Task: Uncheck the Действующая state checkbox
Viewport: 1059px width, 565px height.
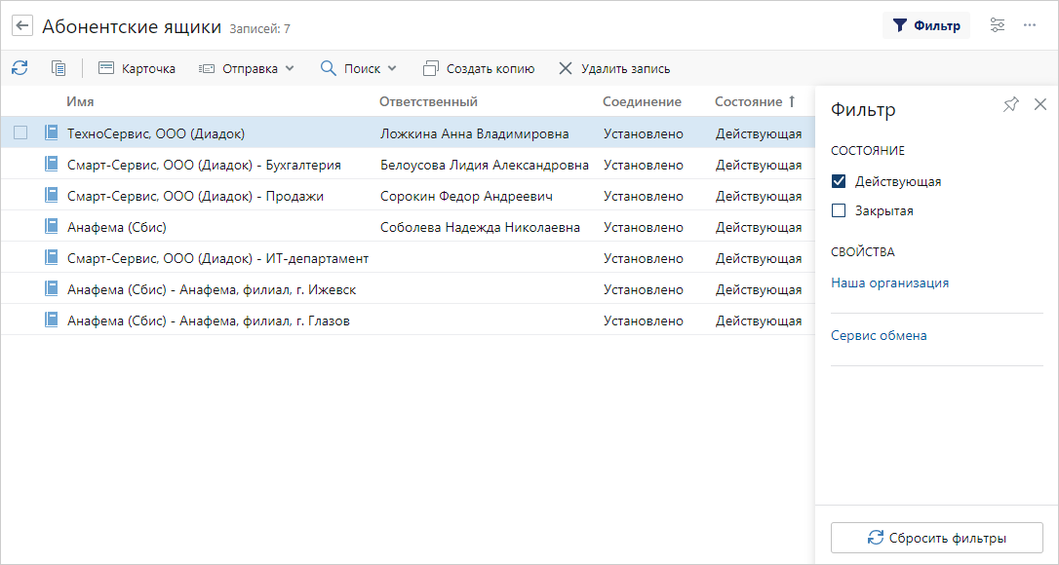Action: coord(839,181)
